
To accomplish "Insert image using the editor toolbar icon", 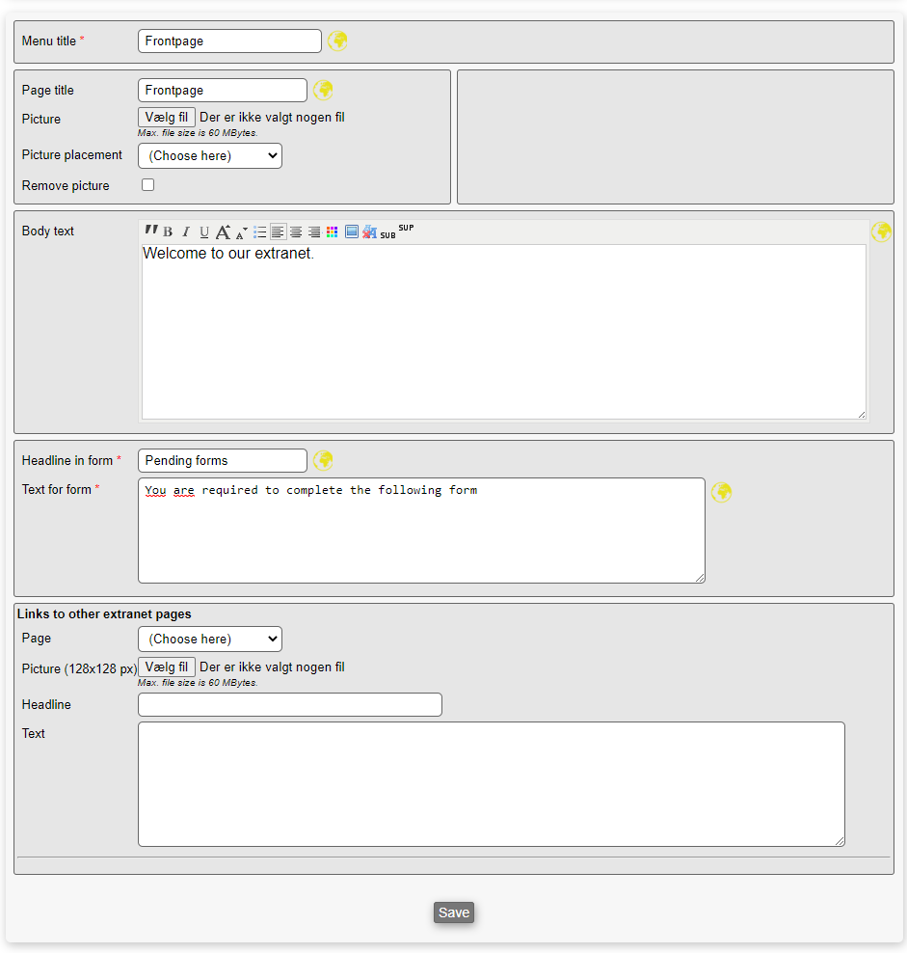I will pos(352,231).
